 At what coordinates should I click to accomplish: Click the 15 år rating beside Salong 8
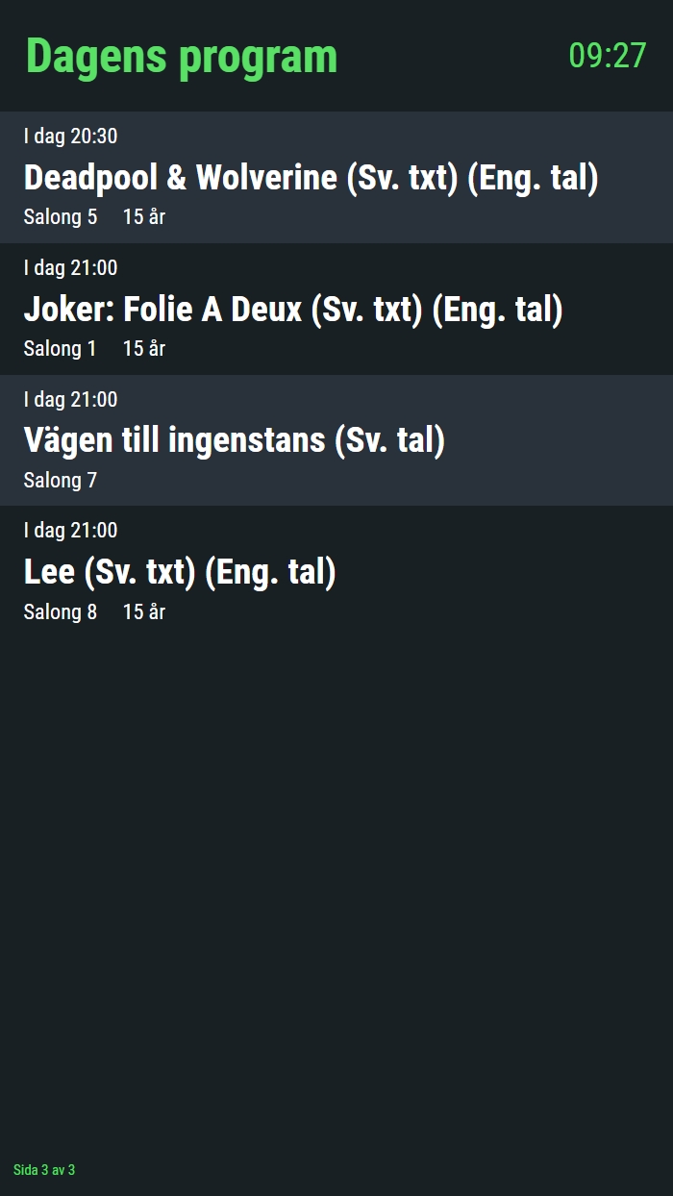tap(144, 612)
